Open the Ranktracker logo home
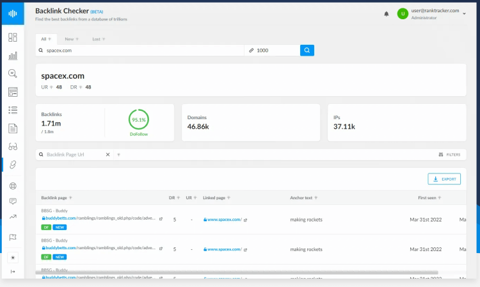 pyautogui.click(x=13, y=13)
